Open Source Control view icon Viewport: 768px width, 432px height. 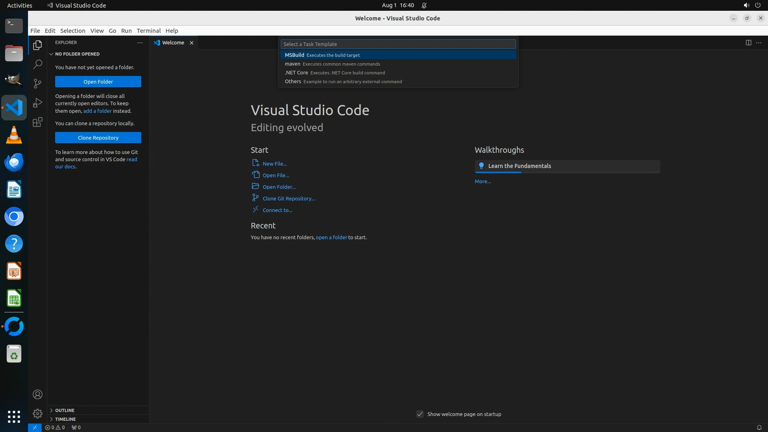pos(37,83)
